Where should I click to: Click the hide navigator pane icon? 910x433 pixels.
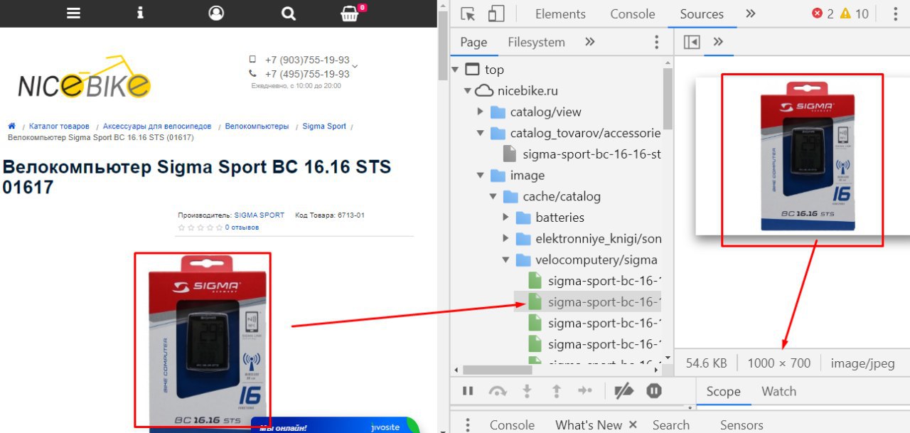click(x=692, y=42)
